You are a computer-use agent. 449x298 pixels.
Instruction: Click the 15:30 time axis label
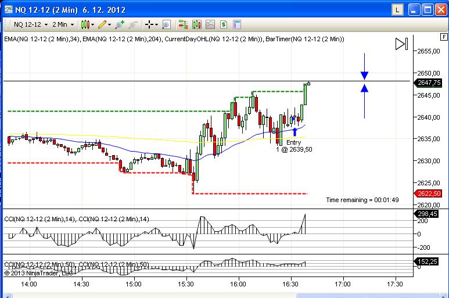click(x=186, y=284)
